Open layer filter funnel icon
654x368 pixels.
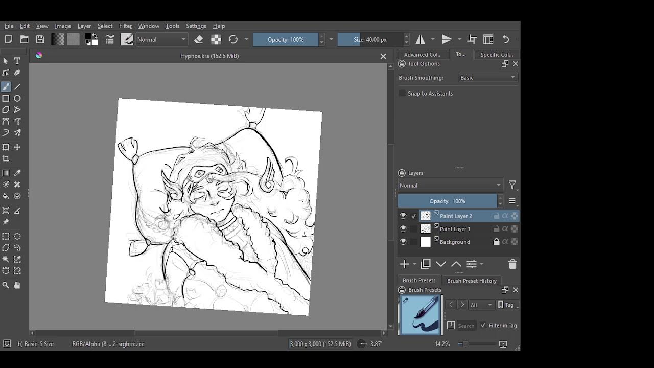click(512, 186)
